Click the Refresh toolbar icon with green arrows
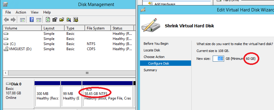Screen dimensions: 274x110 click(48, 20)
